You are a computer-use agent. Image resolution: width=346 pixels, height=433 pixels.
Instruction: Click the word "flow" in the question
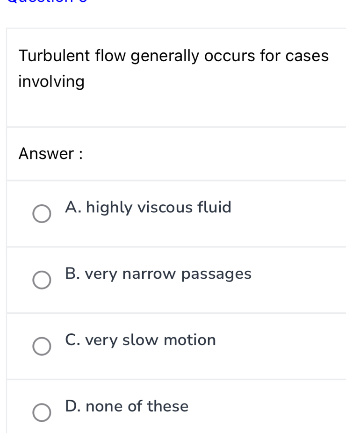pos(110,56)
